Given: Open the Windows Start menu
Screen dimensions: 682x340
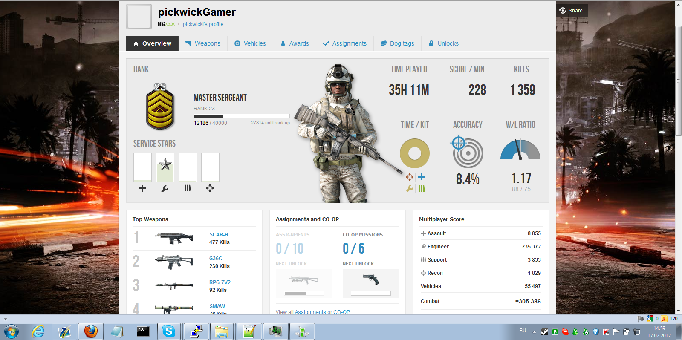Looking at the screenshot, I should coord(12,331).
